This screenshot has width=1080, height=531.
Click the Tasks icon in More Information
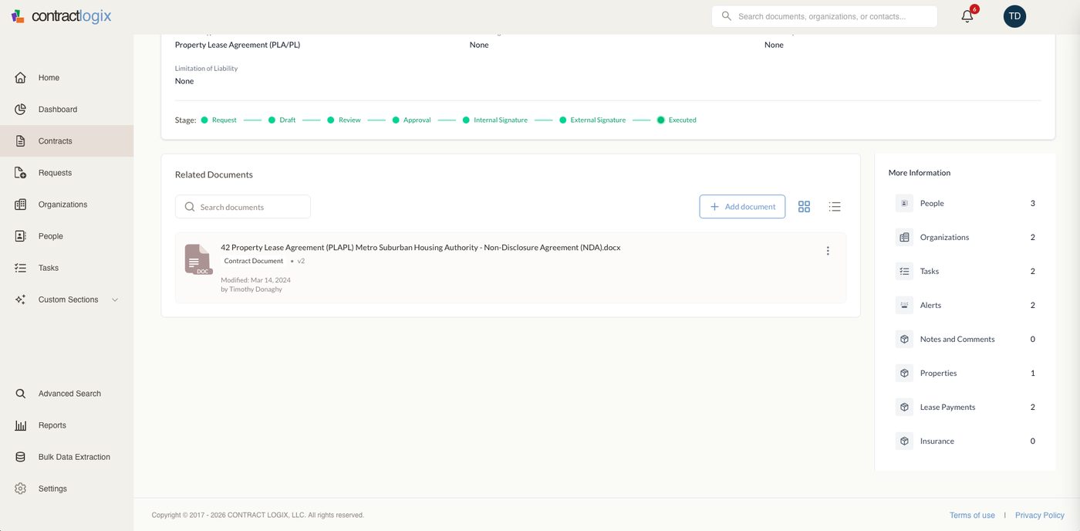(x=904, y=271)
